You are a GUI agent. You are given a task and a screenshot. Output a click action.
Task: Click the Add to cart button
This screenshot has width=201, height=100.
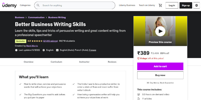coord(160,66)
